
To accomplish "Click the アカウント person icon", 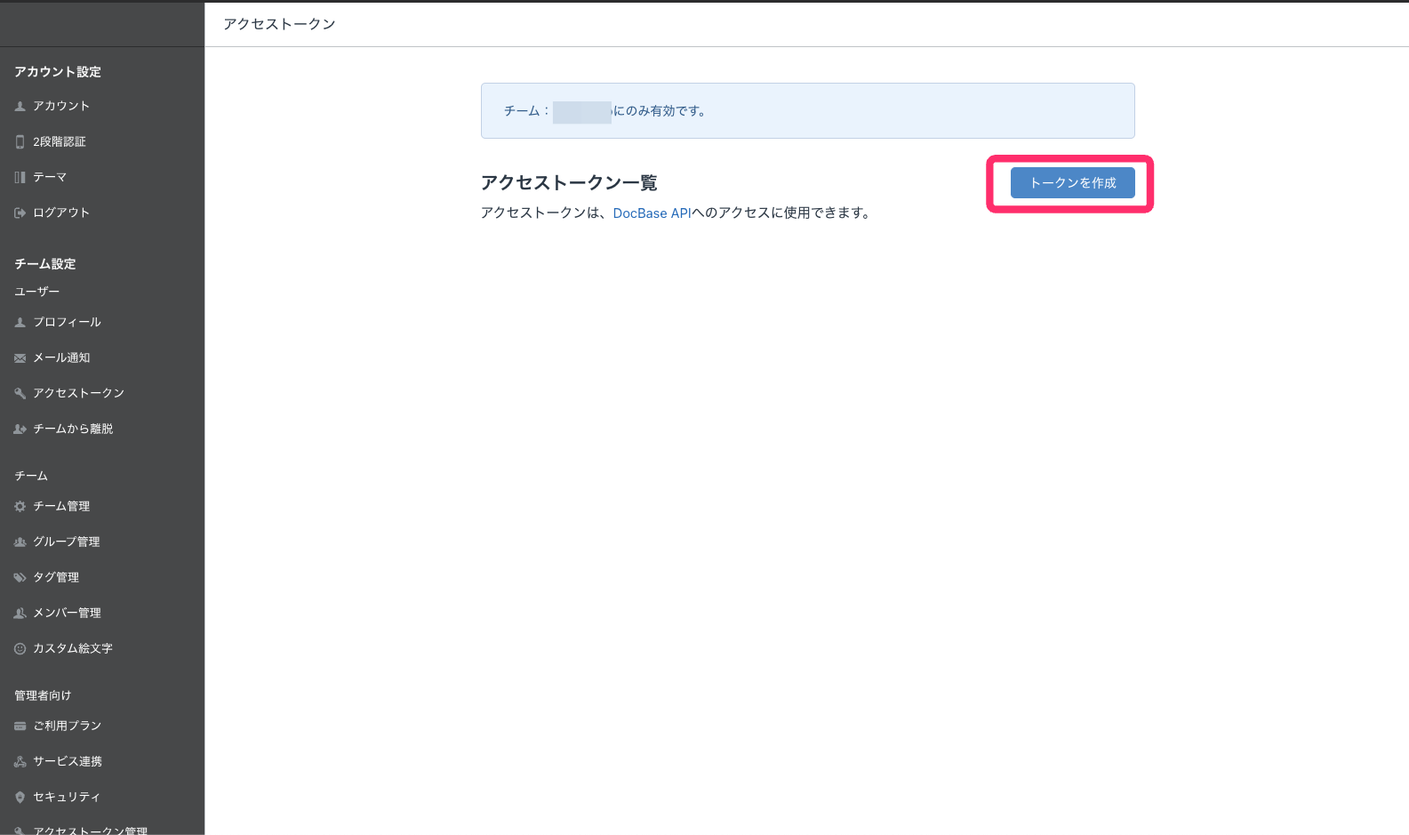I will [20, 106].
